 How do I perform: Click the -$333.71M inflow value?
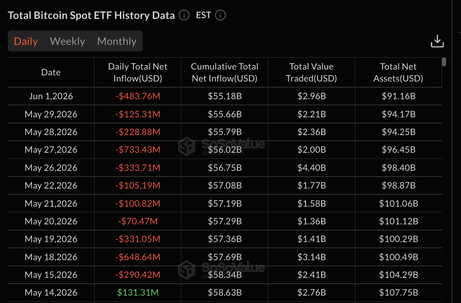pyautogui.click(x=138, y=168)
